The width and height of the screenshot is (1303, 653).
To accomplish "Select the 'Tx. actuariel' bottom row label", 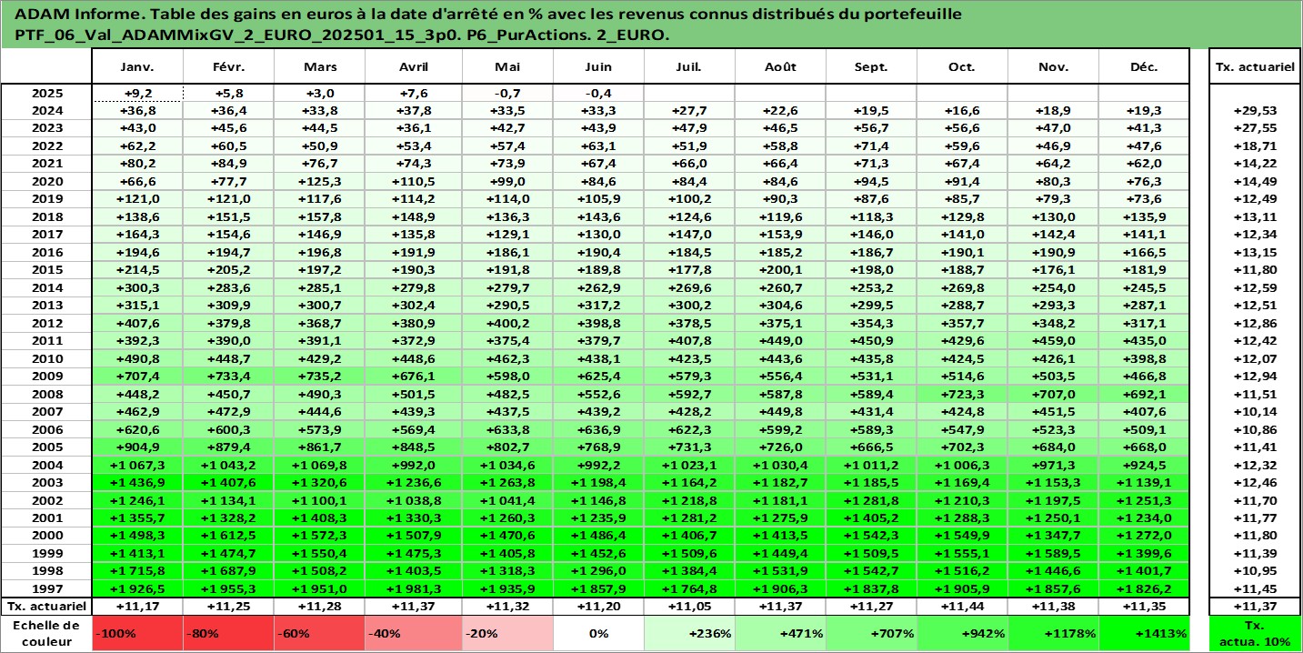I will [x=46, y=606].
